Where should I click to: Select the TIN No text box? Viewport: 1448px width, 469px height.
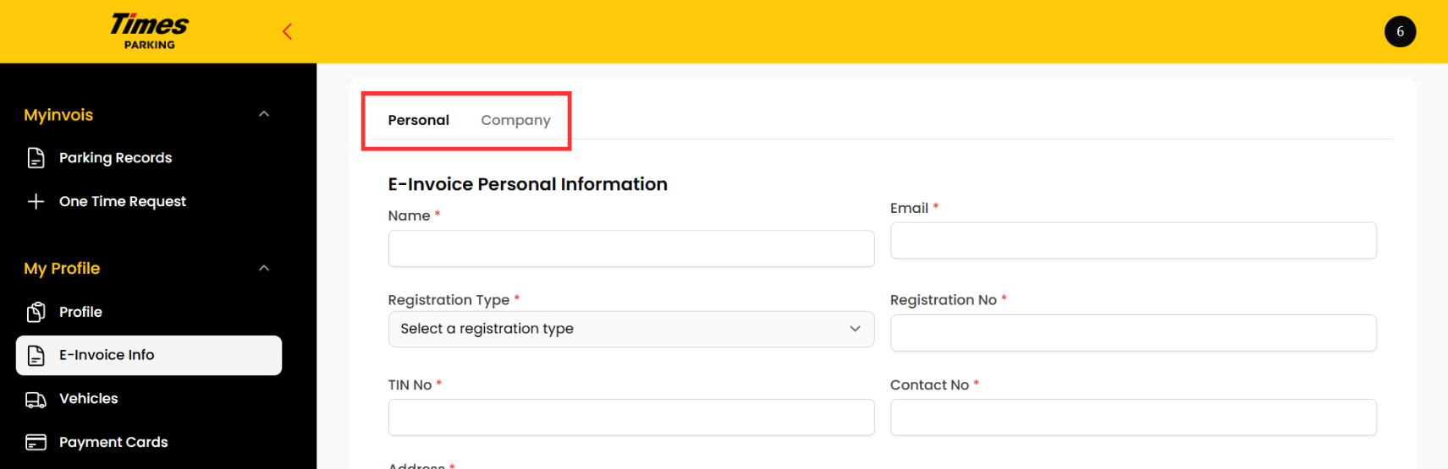point(631,417)
